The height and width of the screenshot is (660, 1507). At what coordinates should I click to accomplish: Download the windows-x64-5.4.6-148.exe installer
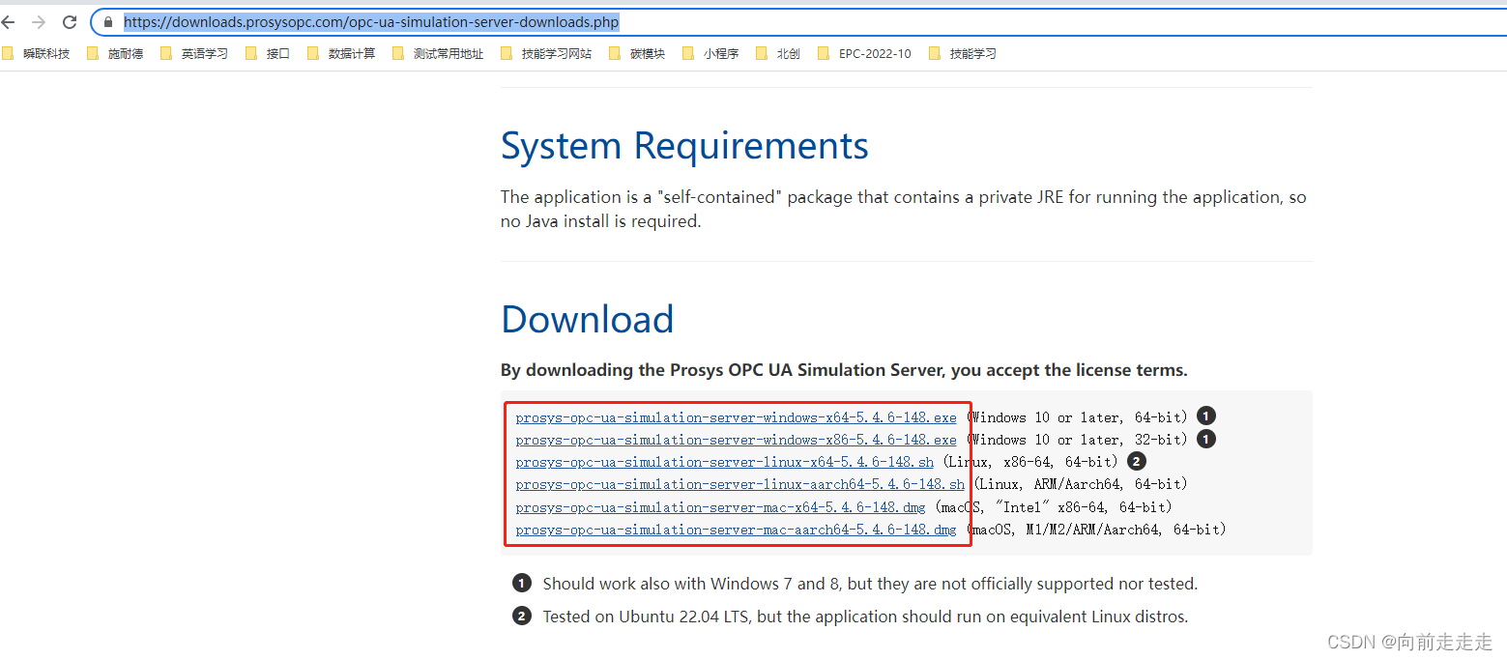click(736, 417)
